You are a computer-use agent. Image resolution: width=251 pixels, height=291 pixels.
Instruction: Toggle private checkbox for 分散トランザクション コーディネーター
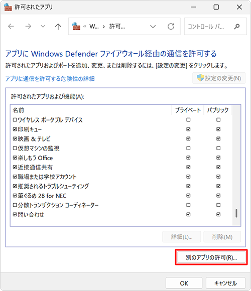pyautogui.click(x=188, y=205)
